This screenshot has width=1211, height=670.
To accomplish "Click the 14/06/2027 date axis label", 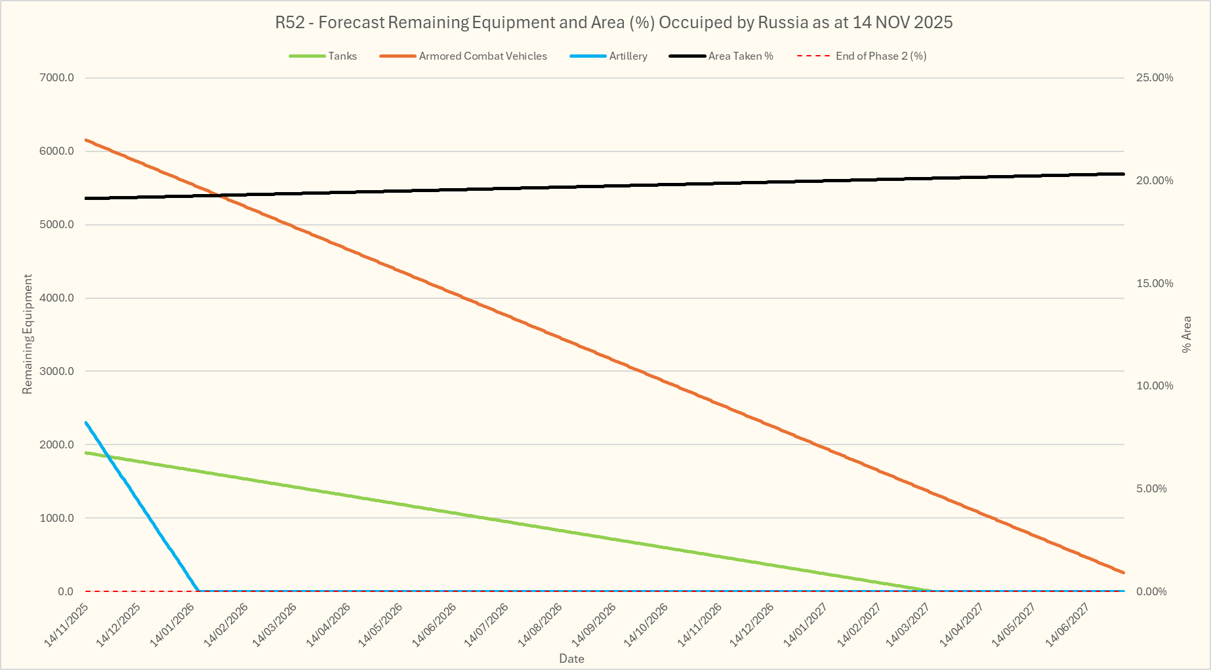I will point(1067,625).
